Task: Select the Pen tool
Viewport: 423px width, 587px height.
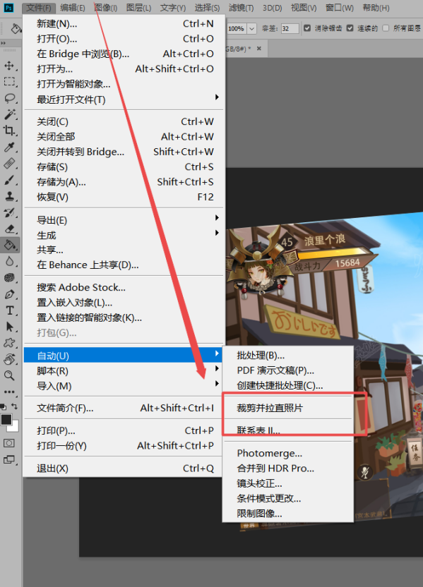Action: (9, 294)
